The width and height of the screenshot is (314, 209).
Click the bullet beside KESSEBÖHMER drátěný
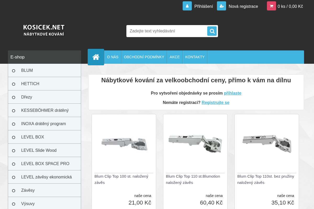coord(14,111)
